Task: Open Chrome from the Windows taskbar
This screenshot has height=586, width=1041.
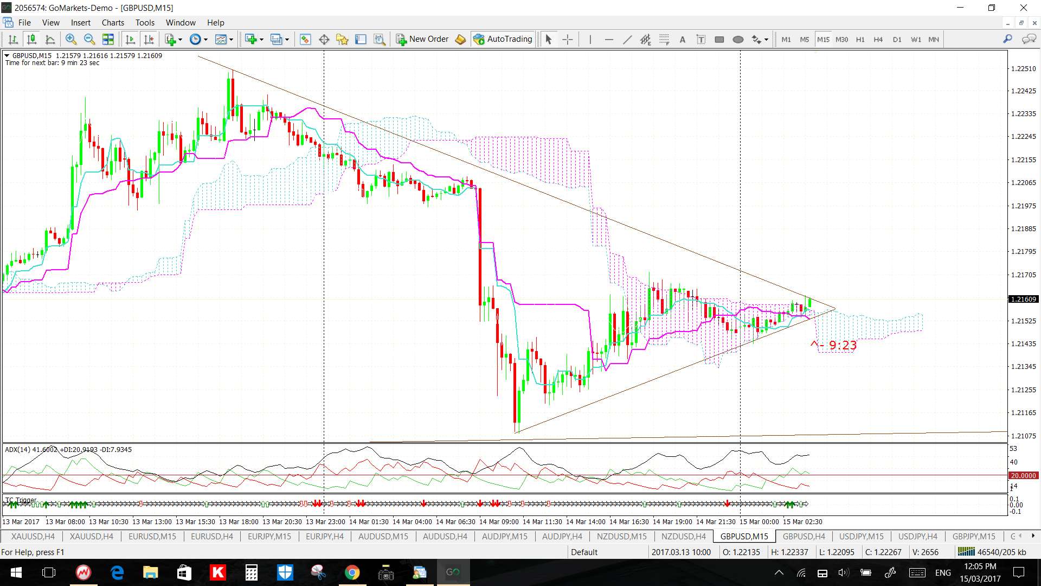Action: point(352,572)
